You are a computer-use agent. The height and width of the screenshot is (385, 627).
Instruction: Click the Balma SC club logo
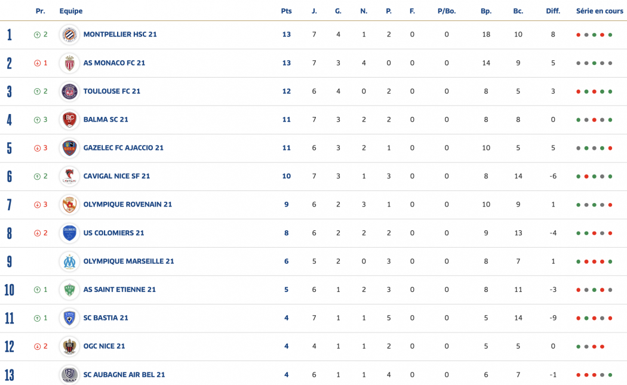click(69, 119)
